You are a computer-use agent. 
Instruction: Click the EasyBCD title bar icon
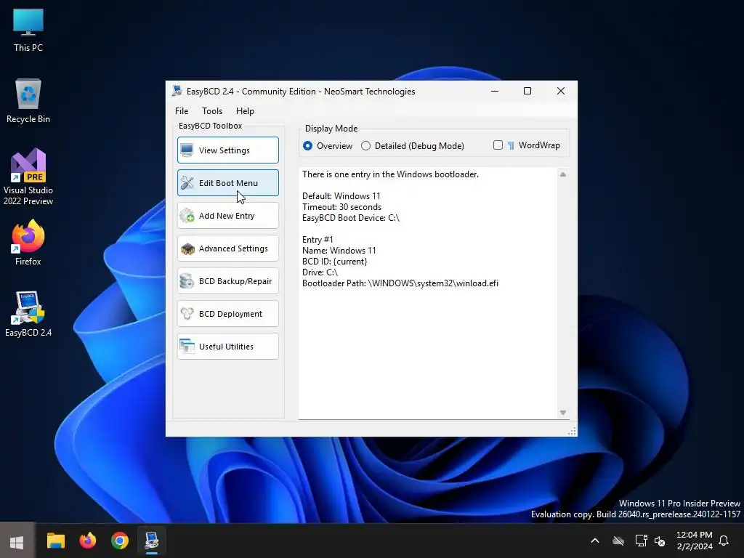(177, 91)
